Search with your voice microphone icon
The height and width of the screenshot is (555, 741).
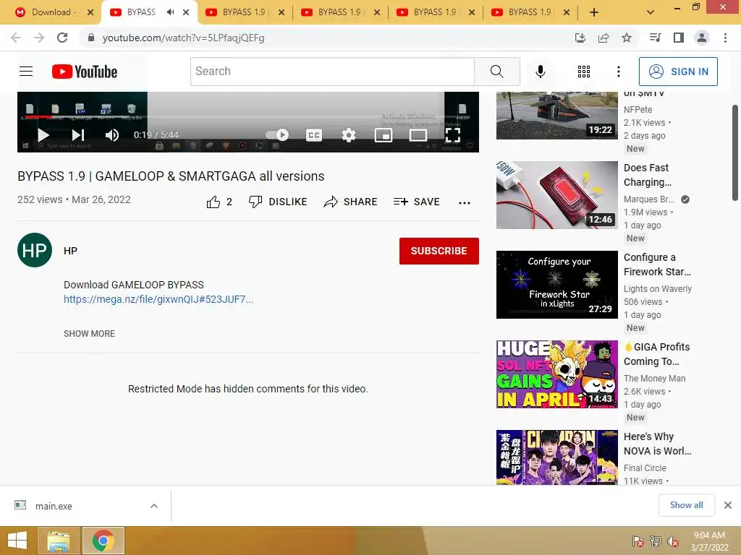pos(540,72)
